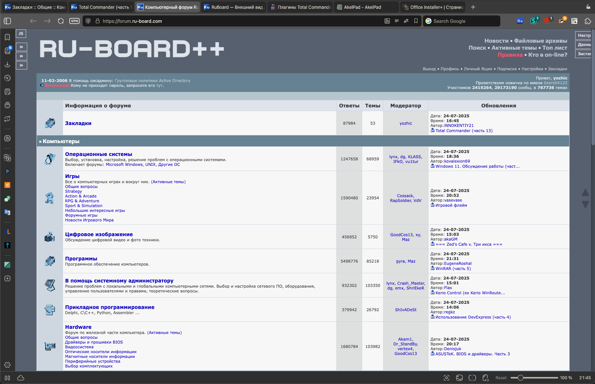The height and width of the screenshot is (384, 595).
Task: Open the Window tabs panel
Action: pos(7,105)
